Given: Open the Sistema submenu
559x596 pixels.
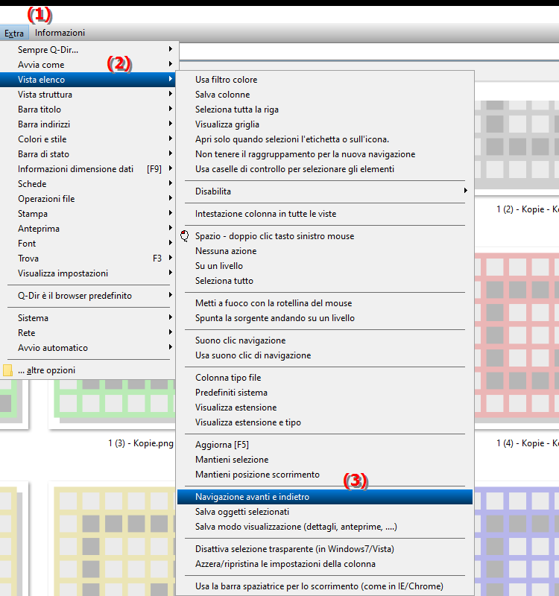Looking at the screenshot, I should point(87,318).
